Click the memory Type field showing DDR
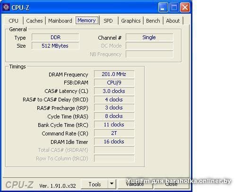 point(55,37)
